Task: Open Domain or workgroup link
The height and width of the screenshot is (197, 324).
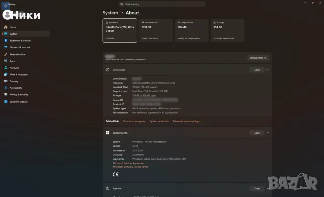Action: pos(135,121)
